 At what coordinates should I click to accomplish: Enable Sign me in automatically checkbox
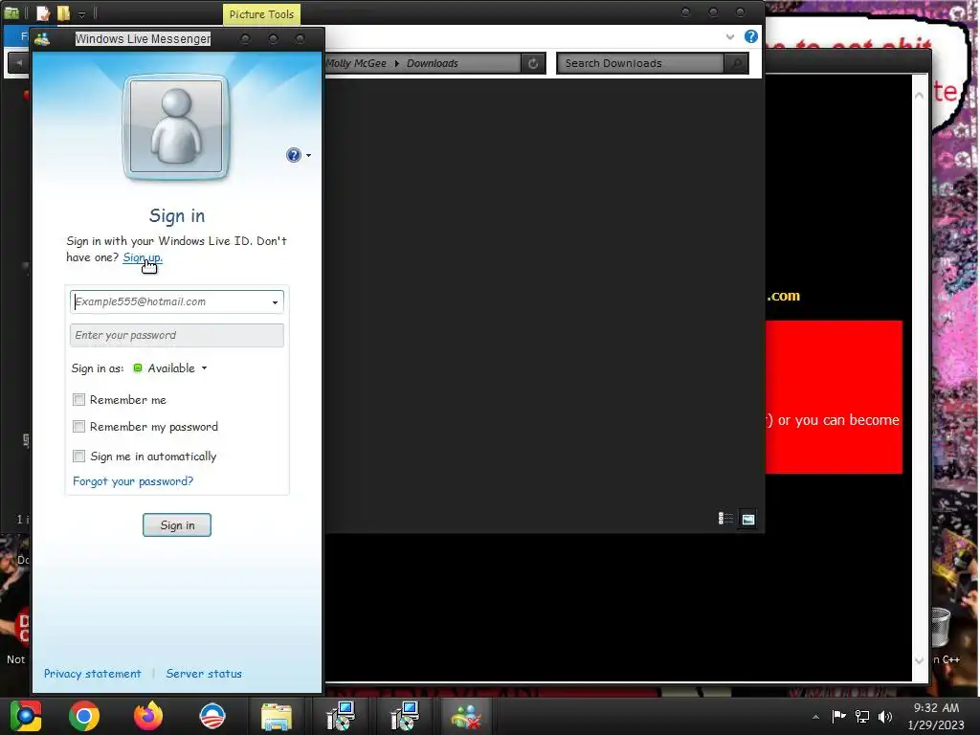tap(78, 456)
